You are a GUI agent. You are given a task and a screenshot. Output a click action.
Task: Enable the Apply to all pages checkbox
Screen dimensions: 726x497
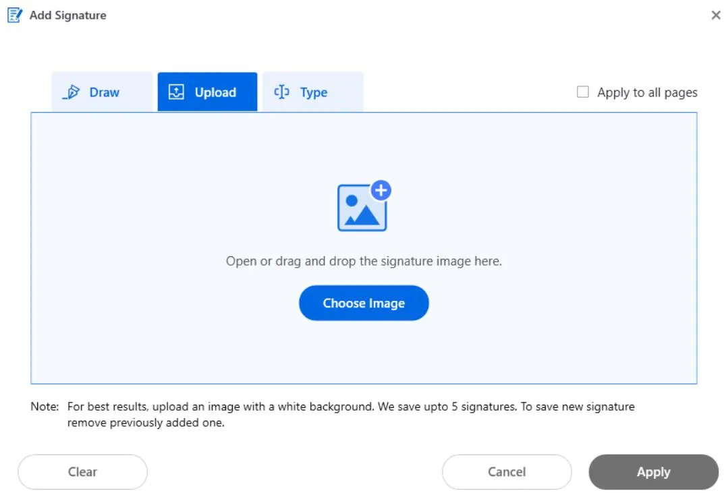(x=583, y=92)
